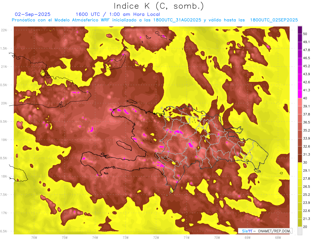Click the "1600 UTC / 1:00 am Hora Local" time label
Viewport: 312px width, 241px height.
coord(118,14)
